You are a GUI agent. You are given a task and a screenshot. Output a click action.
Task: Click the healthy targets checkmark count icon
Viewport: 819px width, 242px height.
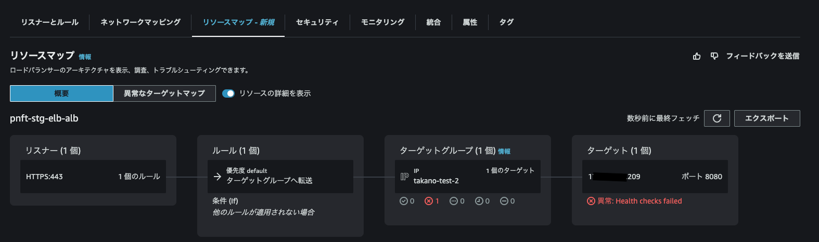click(403, 201)
